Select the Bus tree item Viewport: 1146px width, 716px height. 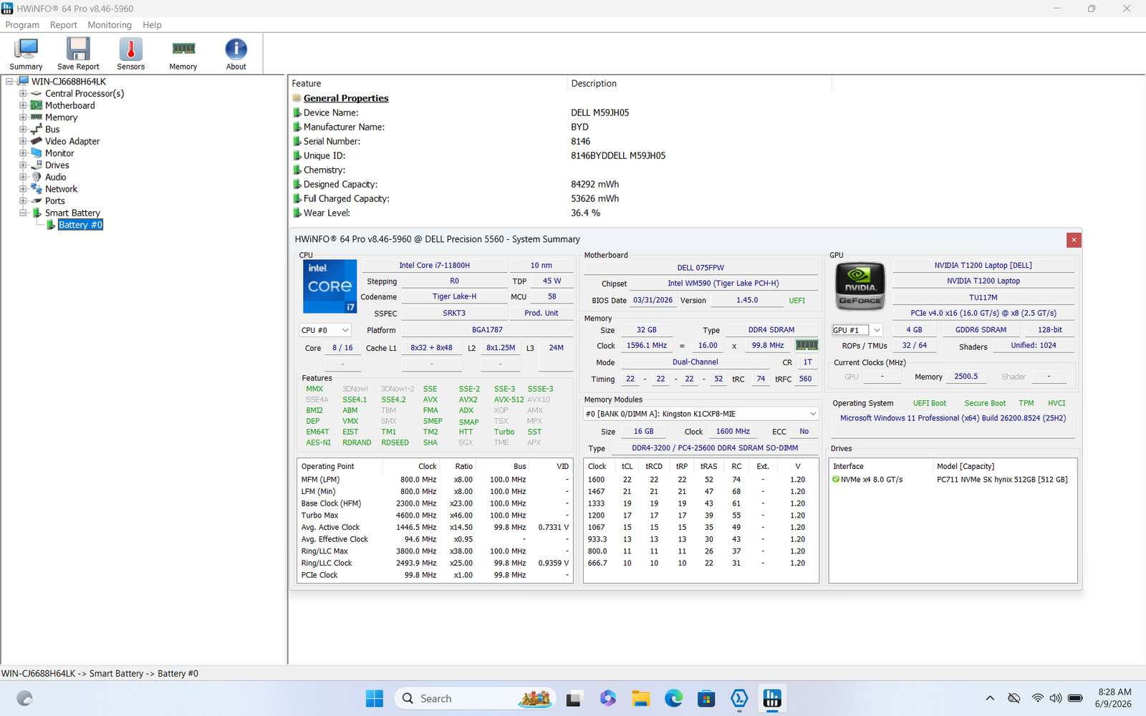coord(52,130)
